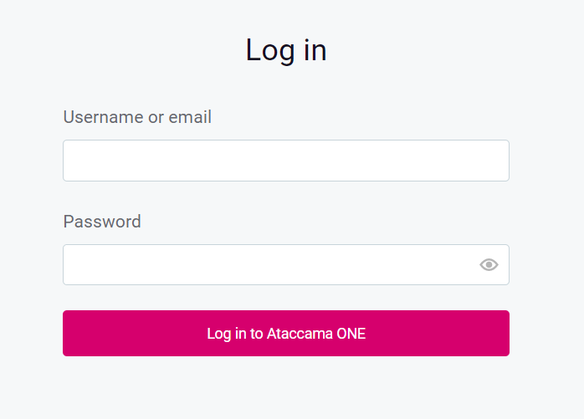This screenshot has height=419, width=584.
Task: Activate the field below the 'Password' label
Action: point(268,265)
